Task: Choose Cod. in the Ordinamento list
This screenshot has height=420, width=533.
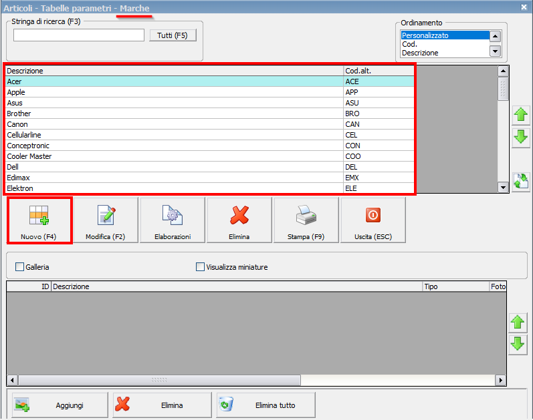Action: tap(445, 44)
